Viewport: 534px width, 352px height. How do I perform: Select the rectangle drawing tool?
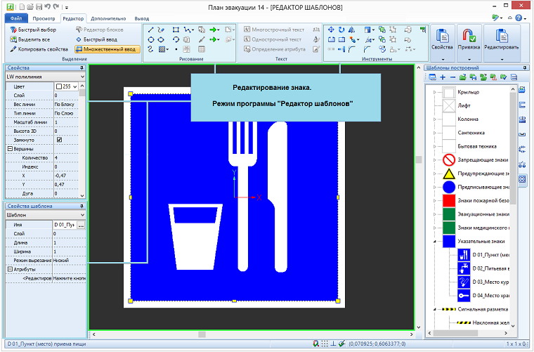(x=176, y=30)
